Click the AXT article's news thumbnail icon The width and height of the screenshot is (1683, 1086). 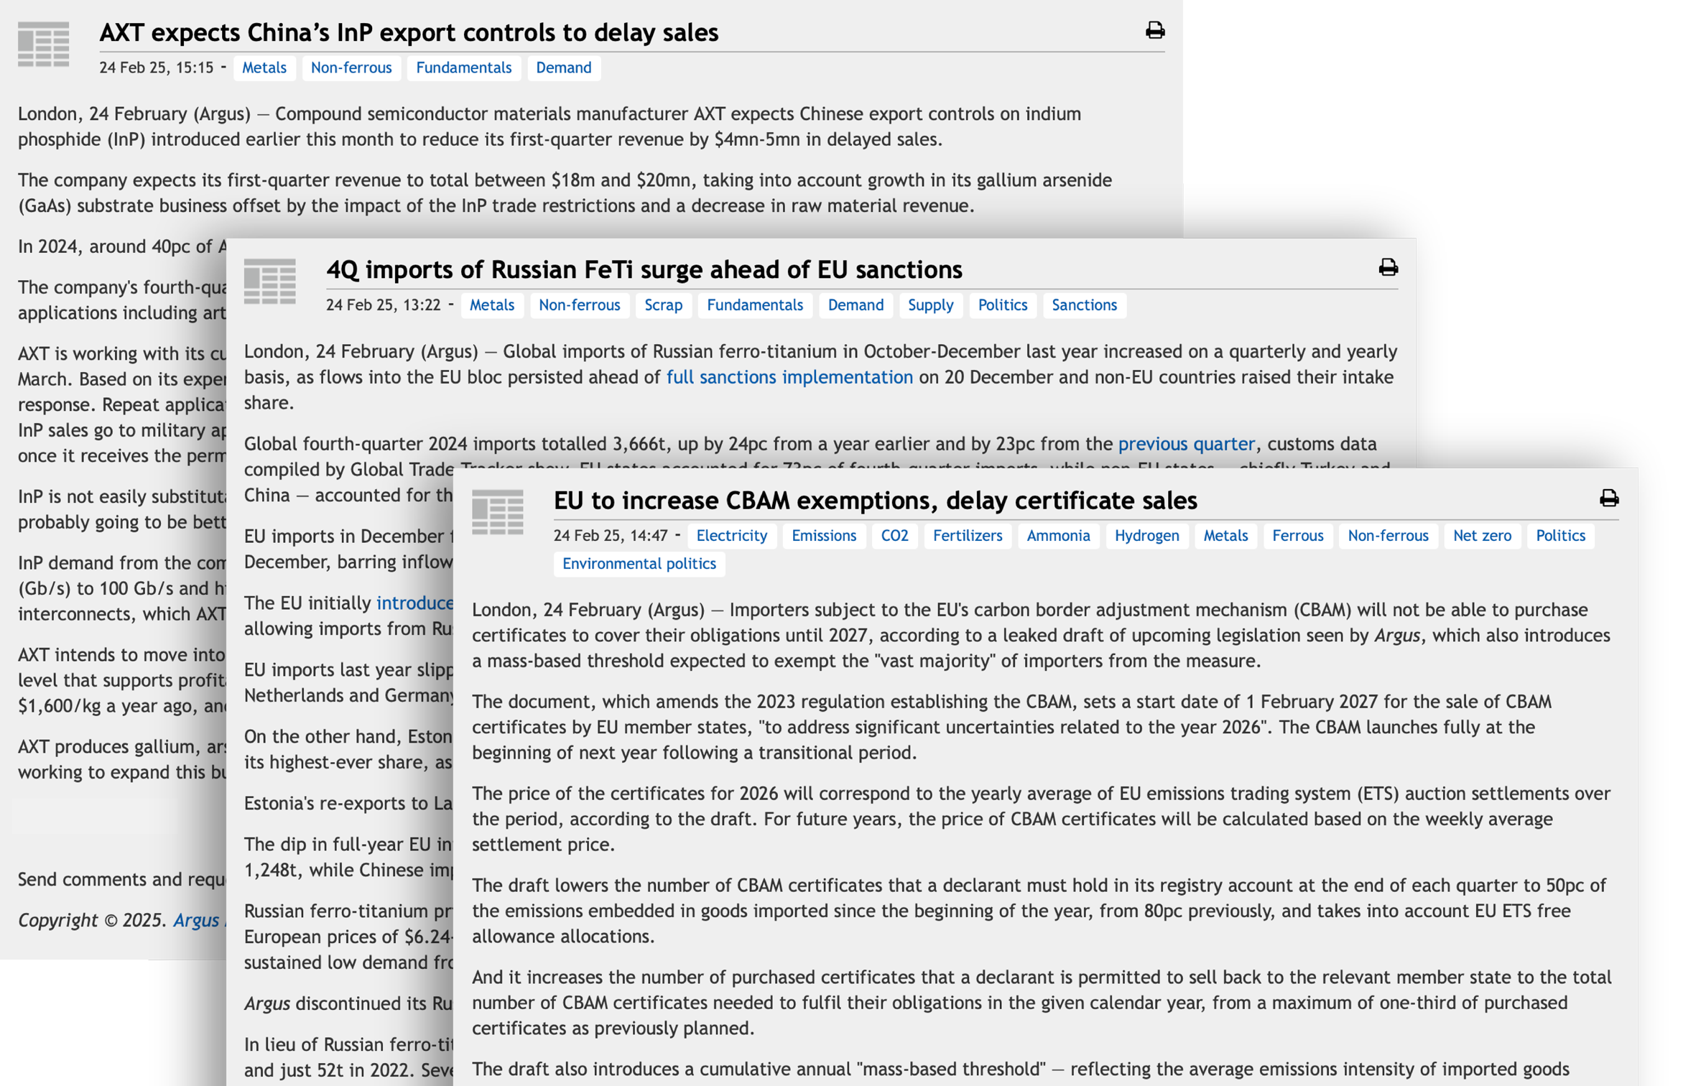coord(43,45)
